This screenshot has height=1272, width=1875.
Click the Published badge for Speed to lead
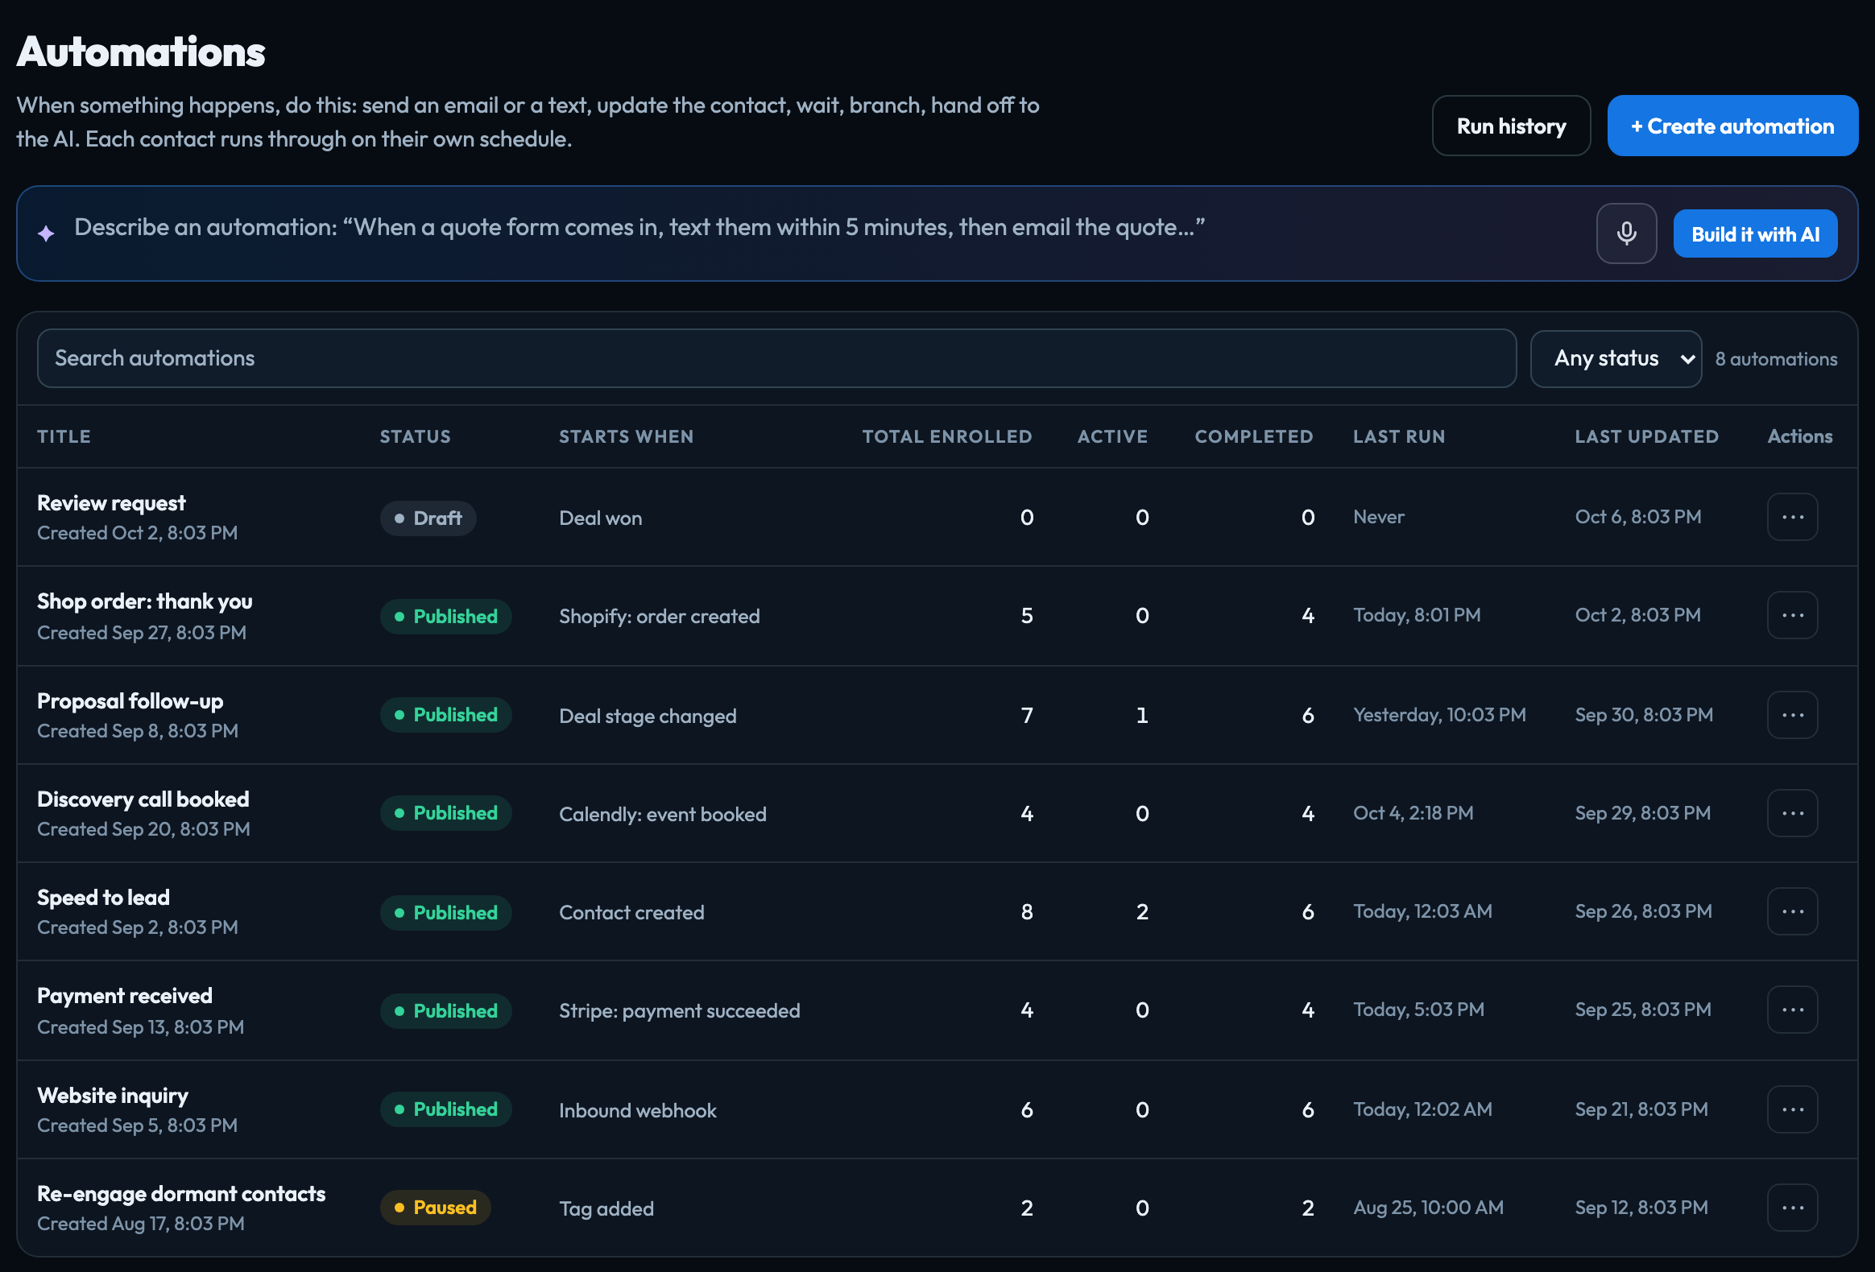[x=445, y=913]
